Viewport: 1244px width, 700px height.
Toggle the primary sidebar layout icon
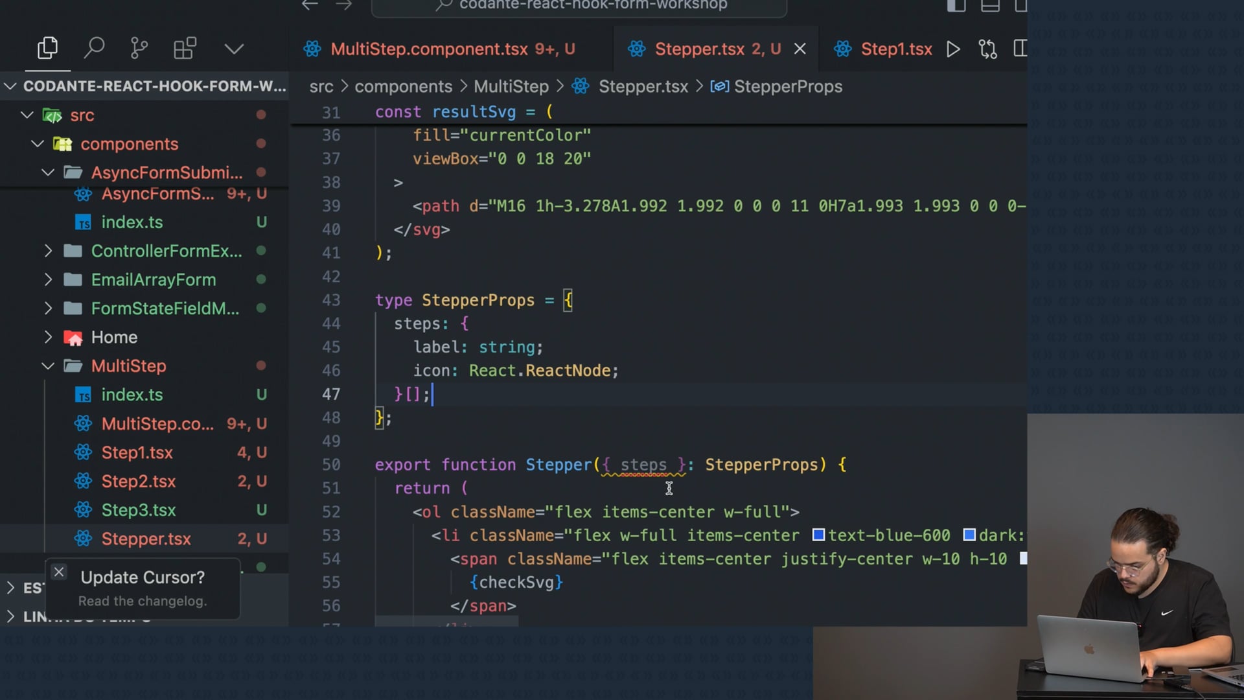956,6
